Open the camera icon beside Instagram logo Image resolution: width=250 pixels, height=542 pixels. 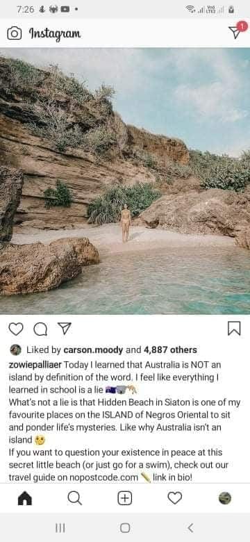point(14,33)
